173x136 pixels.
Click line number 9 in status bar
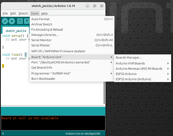coord(3,134)
